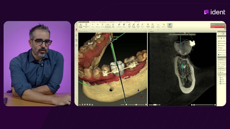Click the second item's icon in the object tree

coord(221,63)
